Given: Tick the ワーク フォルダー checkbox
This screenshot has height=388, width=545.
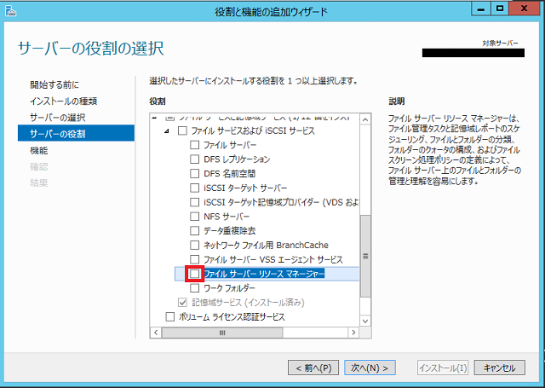Looking at the screenshot, I should tap(195, 288).
